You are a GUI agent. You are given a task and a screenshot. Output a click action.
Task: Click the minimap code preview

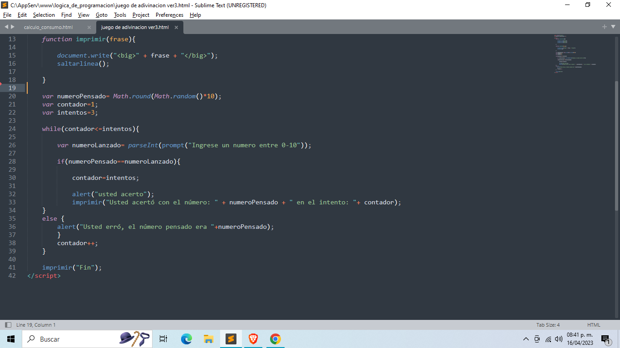[574, 53]
